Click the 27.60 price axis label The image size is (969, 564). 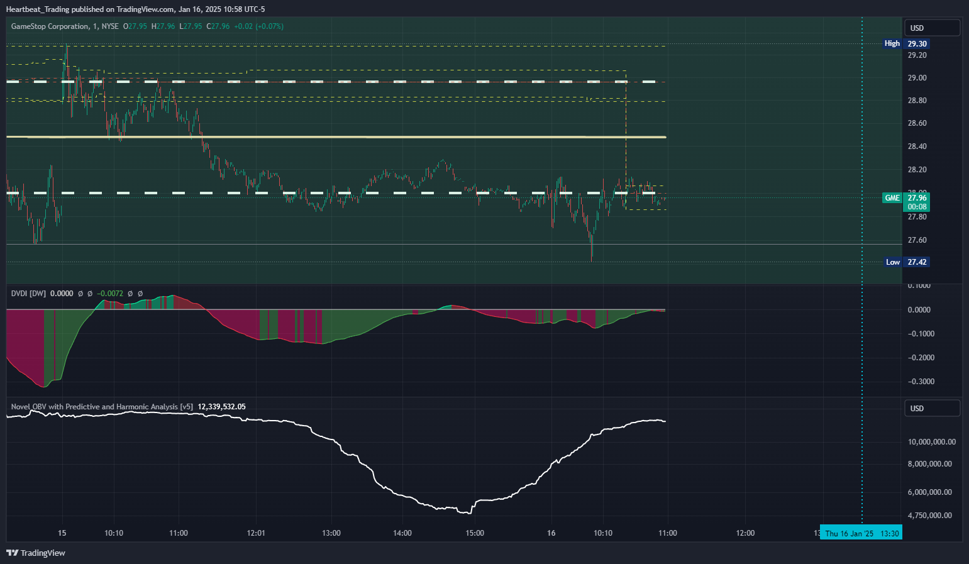(917, 240)
